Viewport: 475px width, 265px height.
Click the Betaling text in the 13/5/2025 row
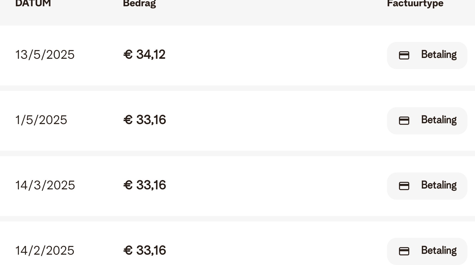pyautogui.click(x=439, y=55)
